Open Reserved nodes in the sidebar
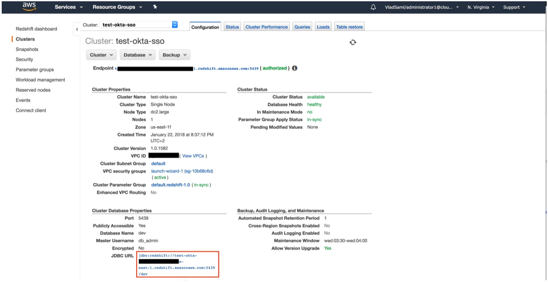548x282 pixels. (33, 90)
